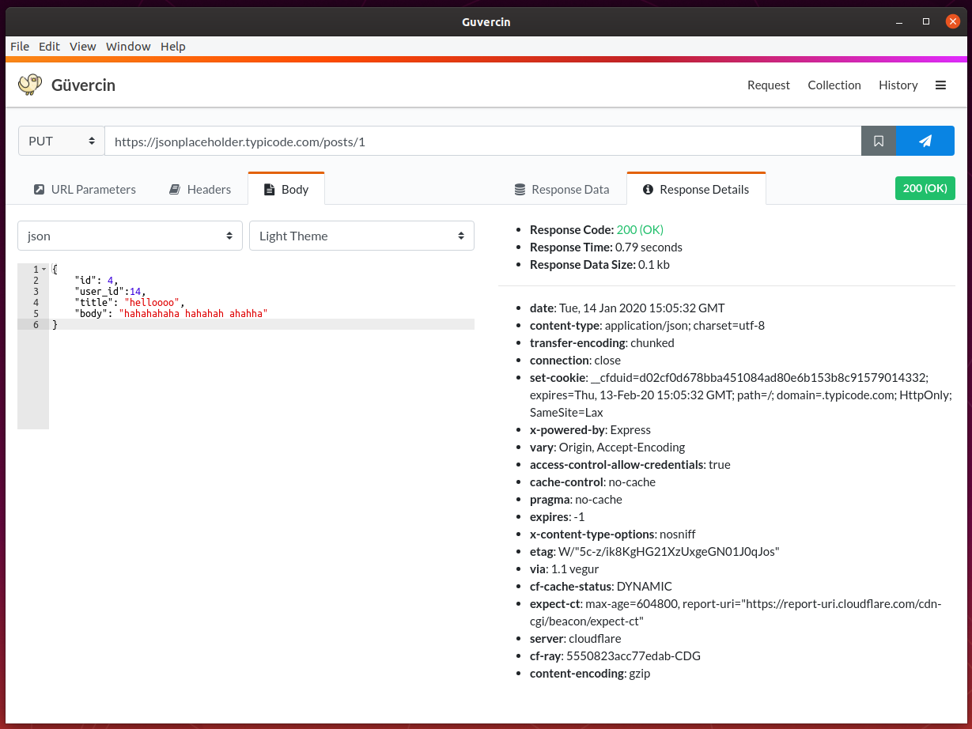Click the Güvercin brand title text
The height and width of the screenshot is (729, 972).
[x=83, y=85]
